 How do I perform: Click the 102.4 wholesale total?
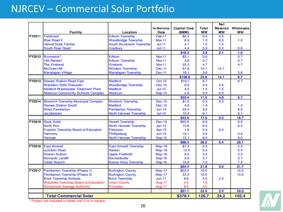[240, 196]
